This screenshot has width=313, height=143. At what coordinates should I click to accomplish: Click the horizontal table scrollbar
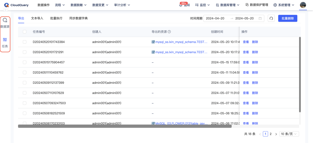125,126
